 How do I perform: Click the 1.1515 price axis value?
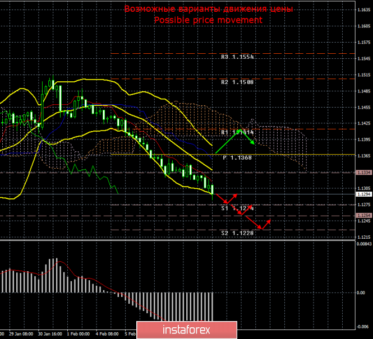pyautogui.click(x=364, y=75)
